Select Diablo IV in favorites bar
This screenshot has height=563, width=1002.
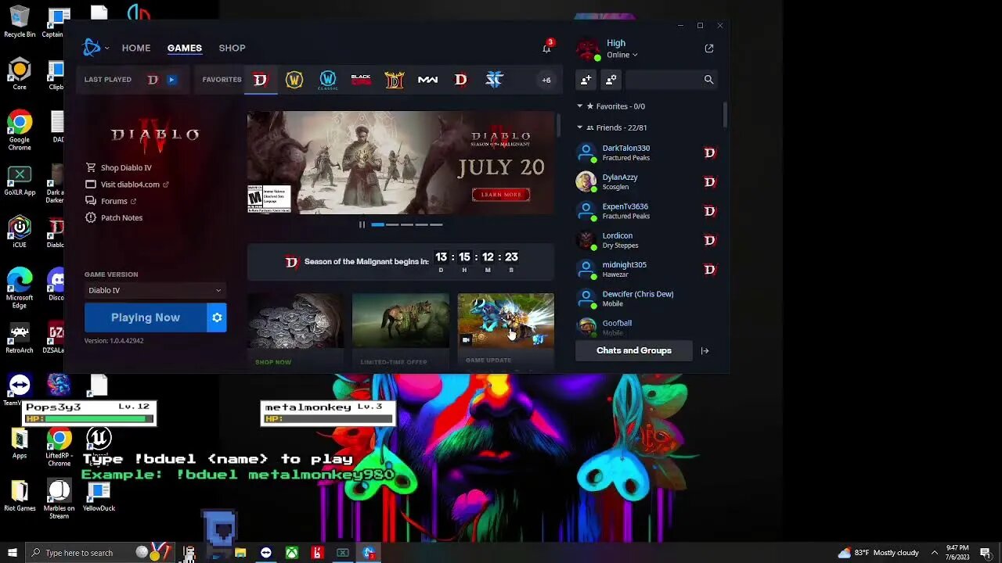pyautogui.click(x=261, y=80)
